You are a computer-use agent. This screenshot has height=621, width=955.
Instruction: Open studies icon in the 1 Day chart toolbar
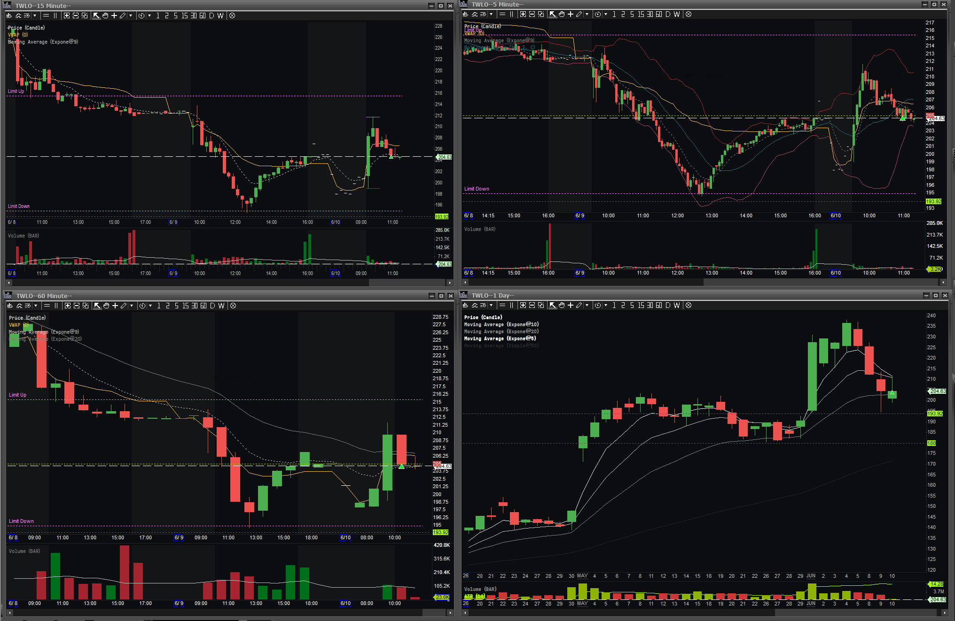[x=475, y=305]
